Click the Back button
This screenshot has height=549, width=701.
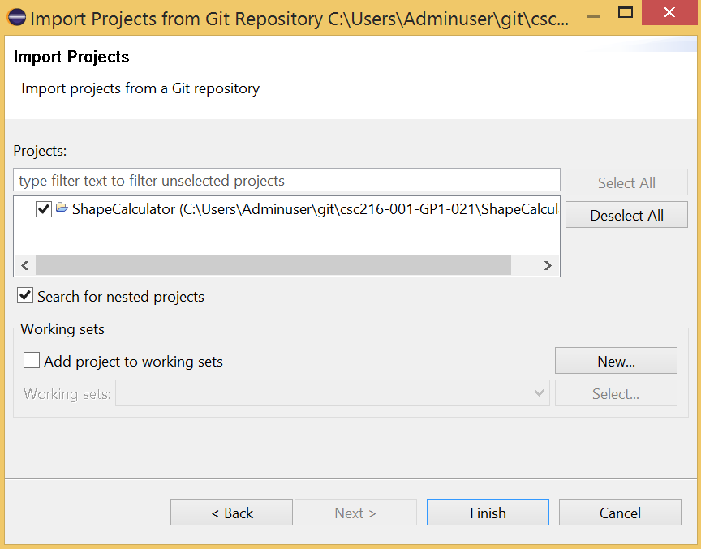[x=231, y=513]
